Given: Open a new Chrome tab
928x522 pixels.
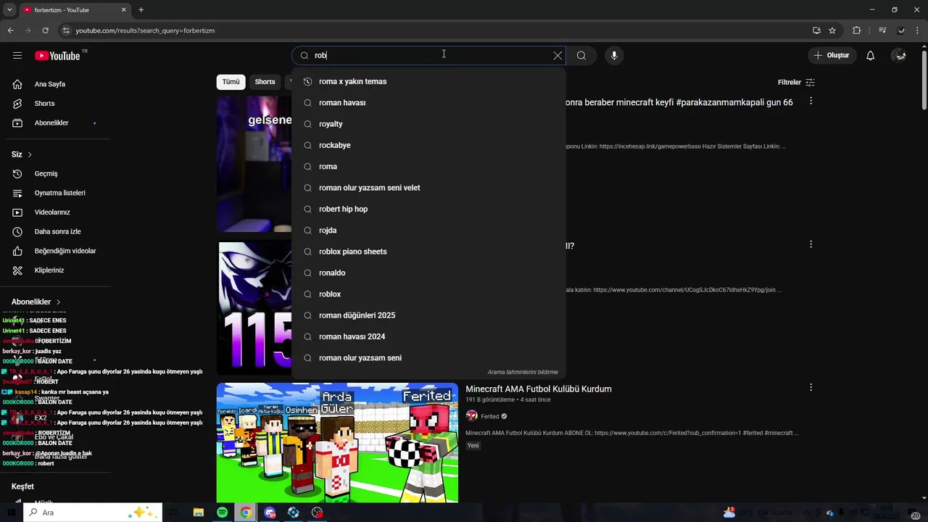Looking at the screenshot, I should 141,10.
